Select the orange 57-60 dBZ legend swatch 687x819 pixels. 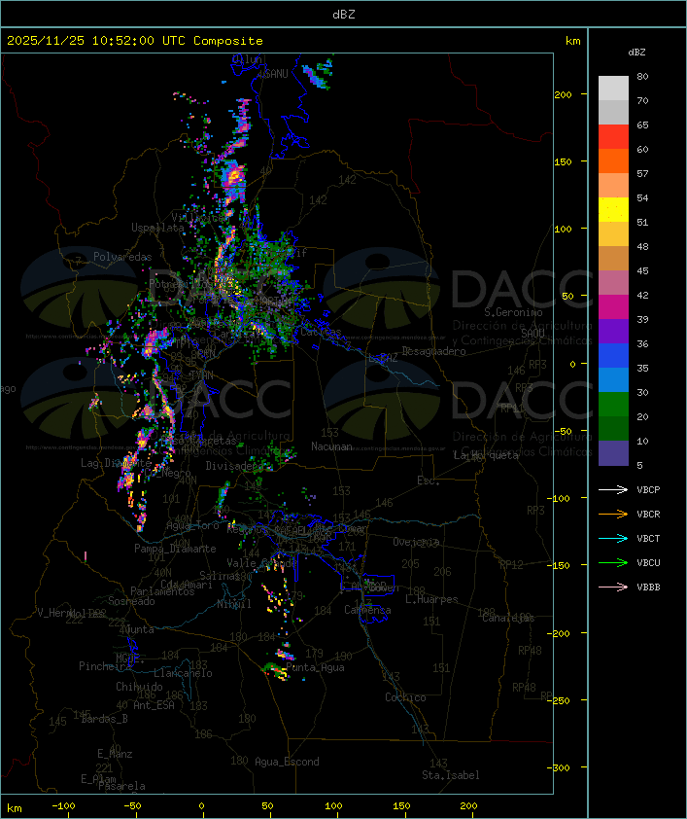click(613, 160)
